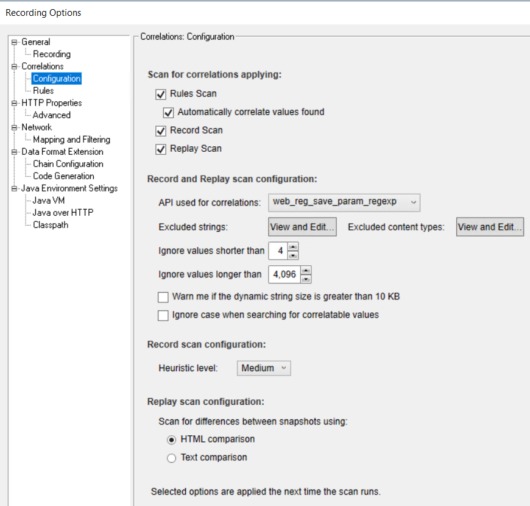Click the Ignore values longer than field

(284, 275)
